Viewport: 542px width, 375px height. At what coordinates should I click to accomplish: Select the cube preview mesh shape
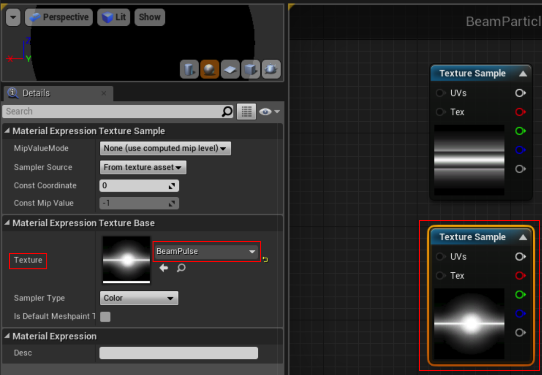[x=251, y=69]
